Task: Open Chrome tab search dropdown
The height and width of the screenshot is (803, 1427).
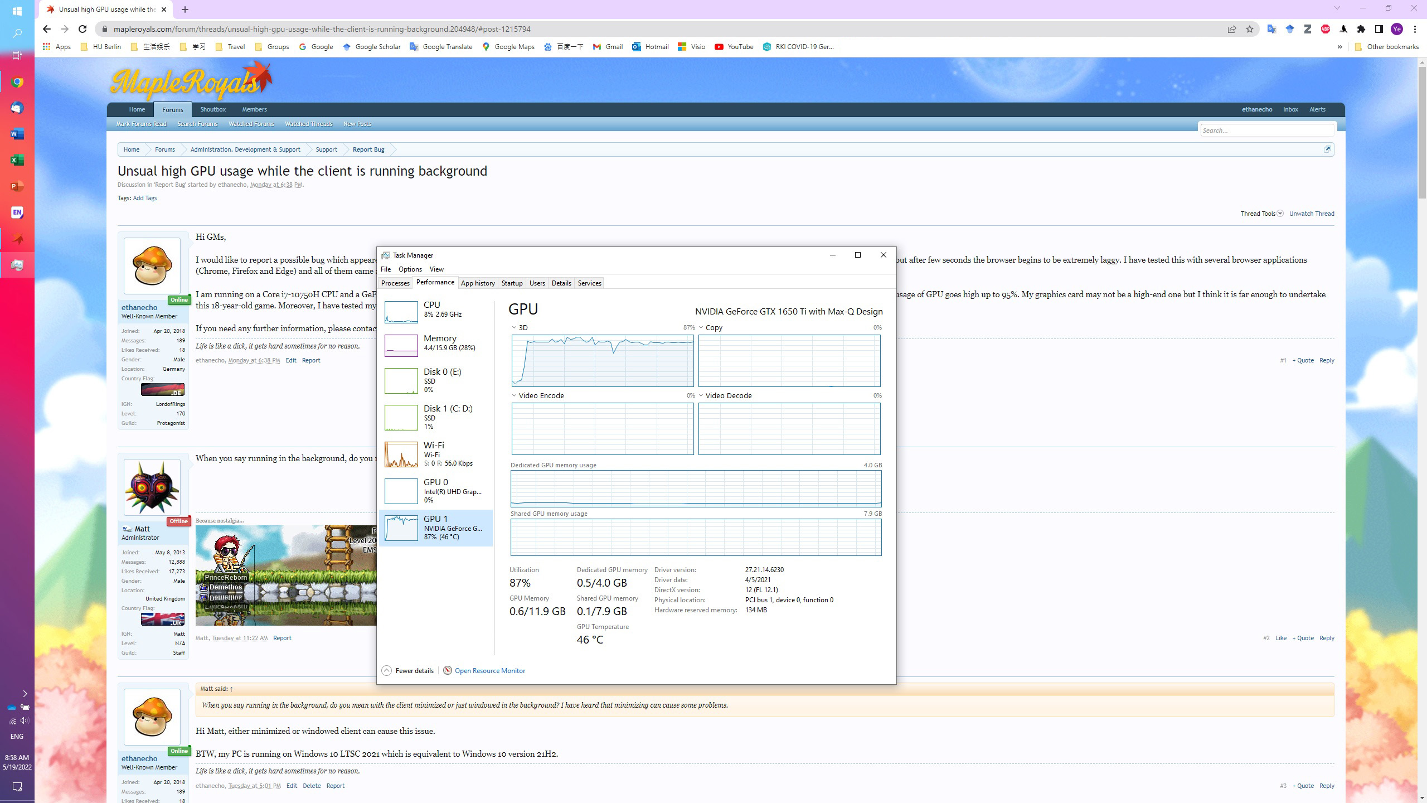Action: pos(1337,8)
